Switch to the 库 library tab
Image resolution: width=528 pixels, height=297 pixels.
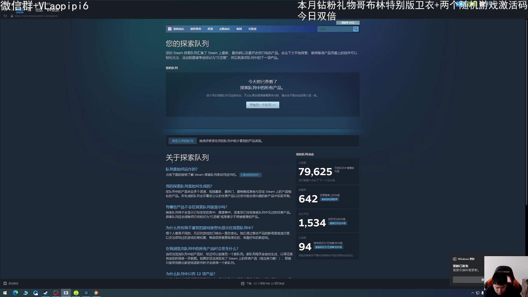[x=29, y=10]
